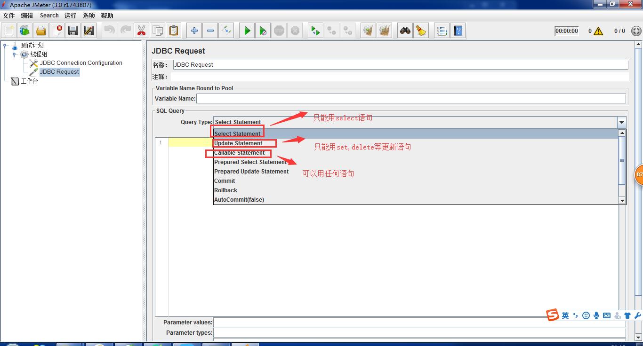Click the Clear All results icon

coord(385,31)
